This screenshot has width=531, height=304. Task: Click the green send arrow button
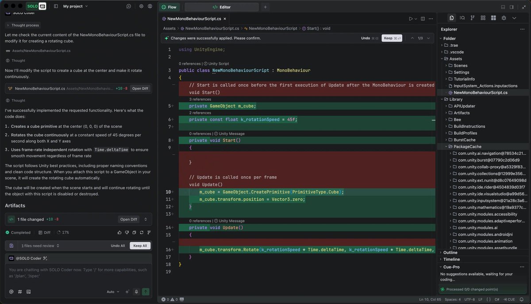click(x=146, y=292)
